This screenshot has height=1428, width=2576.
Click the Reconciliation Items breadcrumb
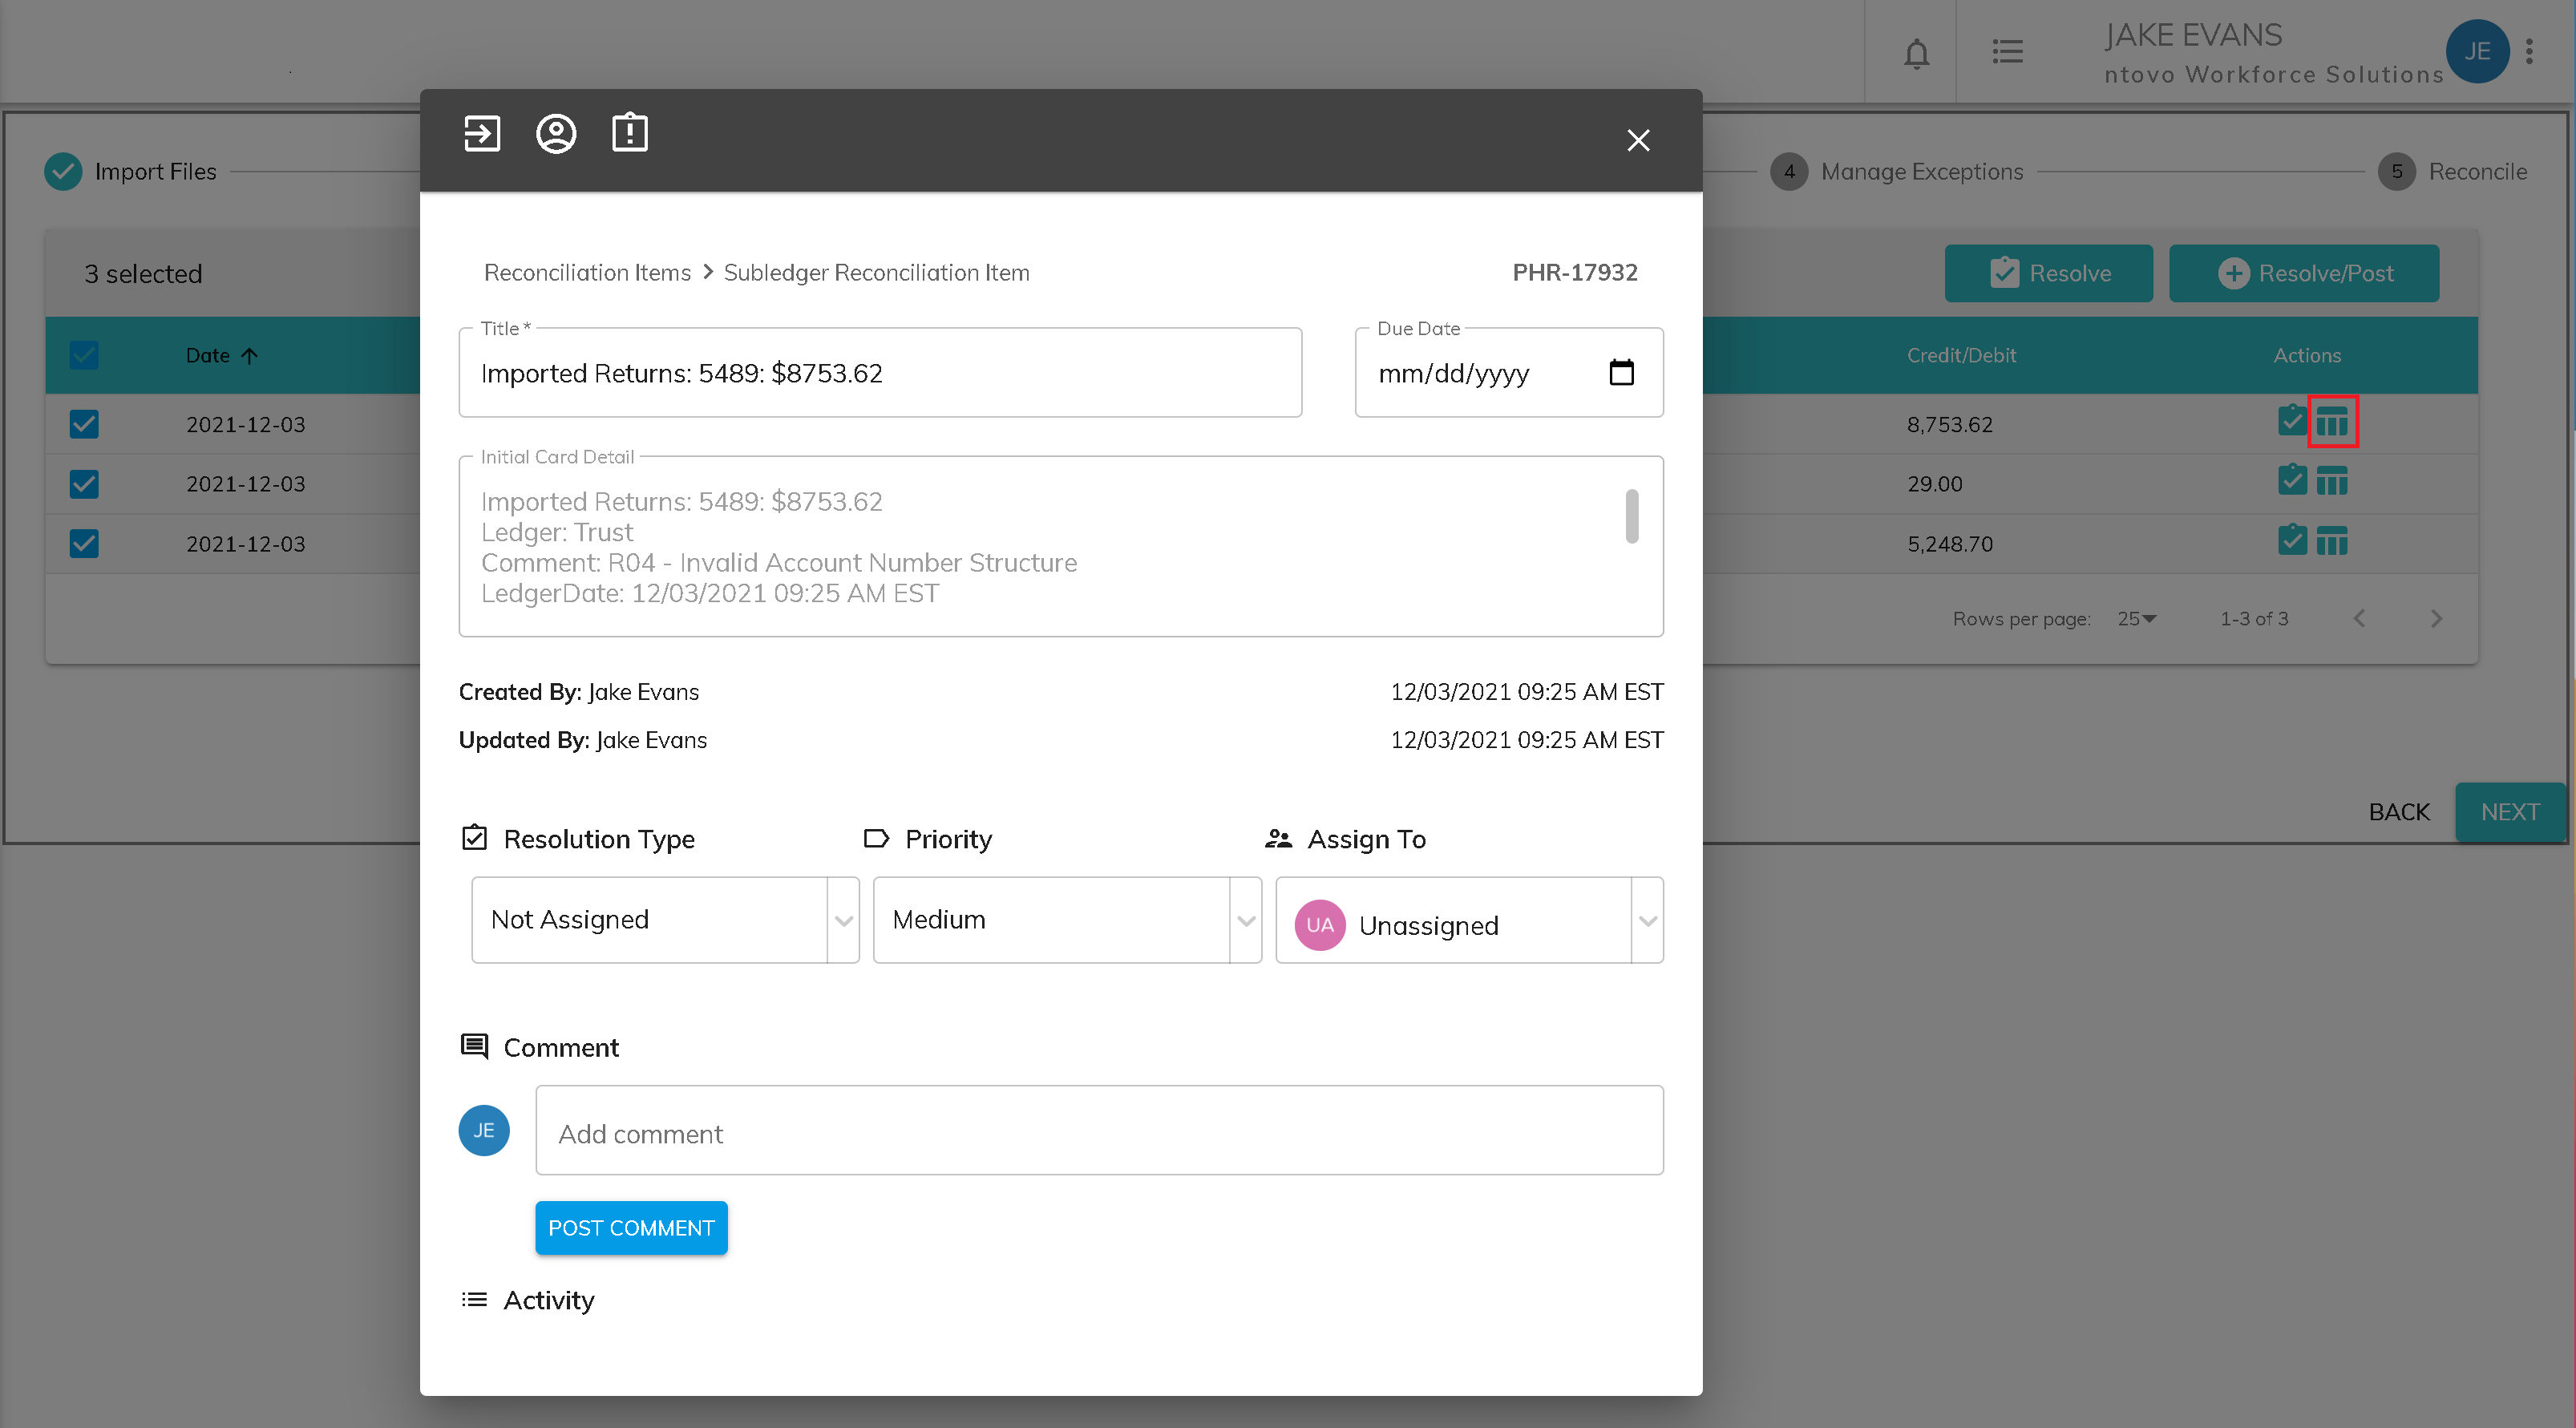587,273
